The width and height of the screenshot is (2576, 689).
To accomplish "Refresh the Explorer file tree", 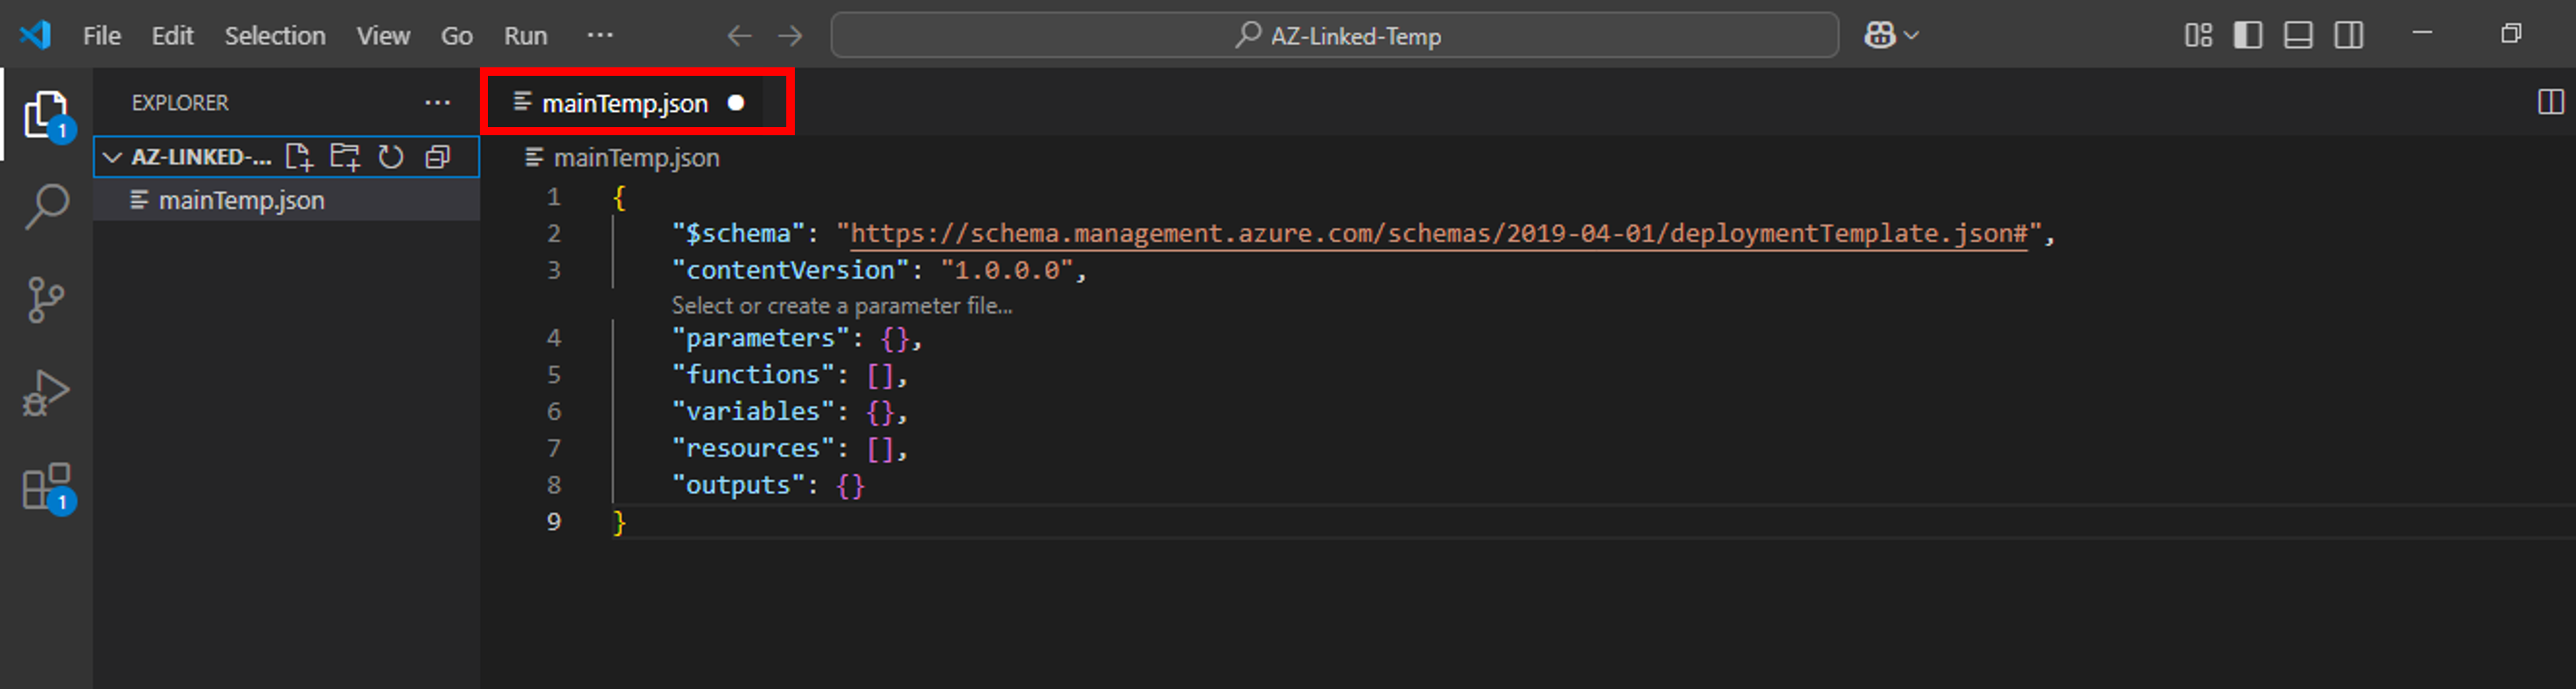I will (x=391, y=157).
